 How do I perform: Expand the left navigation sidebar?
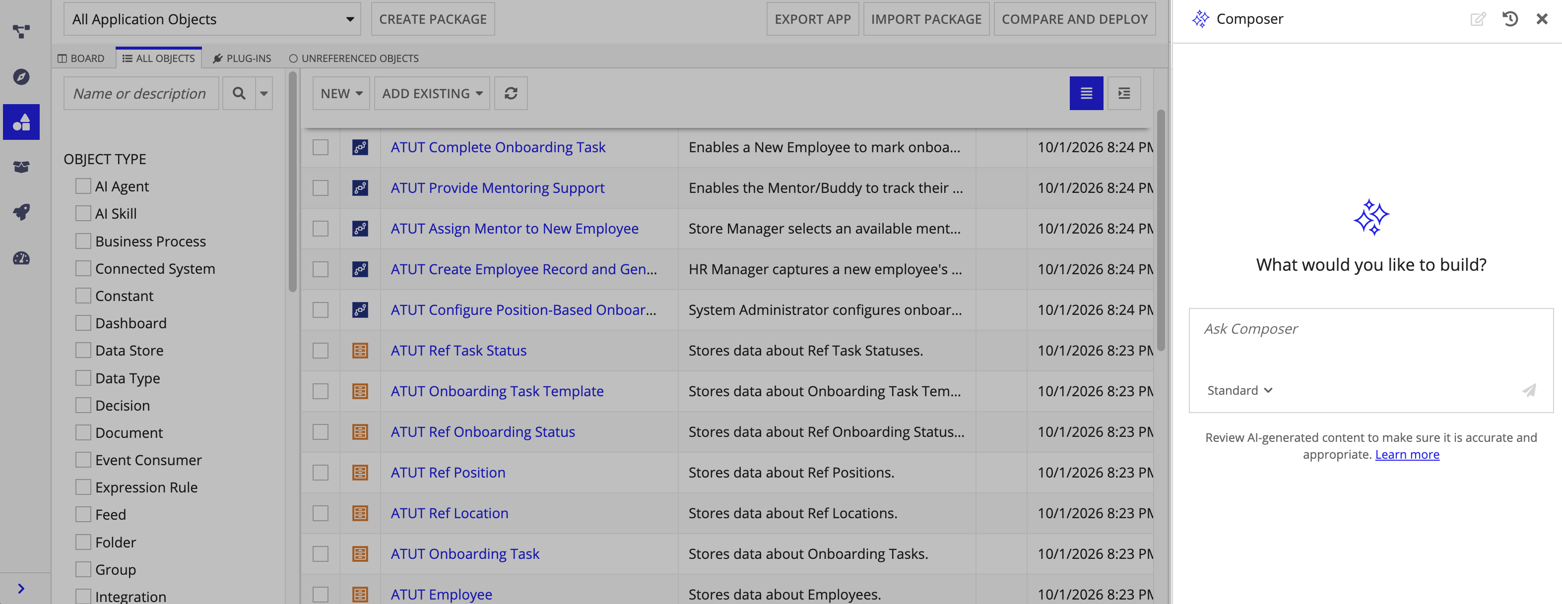pyautogui.click(x=21, y=588)
